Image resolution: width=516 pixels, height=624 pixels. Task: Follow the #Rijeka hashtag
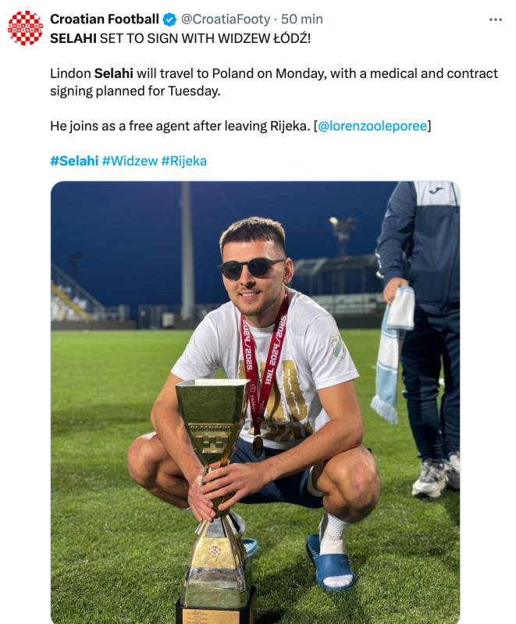184,161
